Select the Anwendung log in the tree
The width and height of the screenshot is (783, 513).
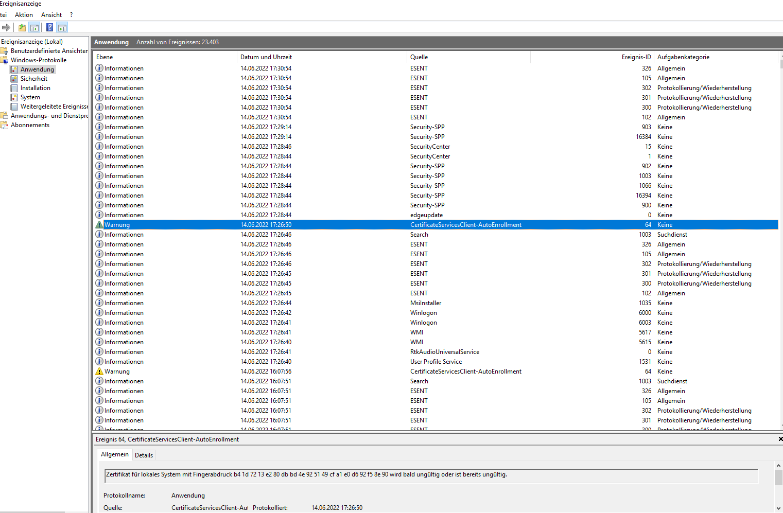pos(37,69)
